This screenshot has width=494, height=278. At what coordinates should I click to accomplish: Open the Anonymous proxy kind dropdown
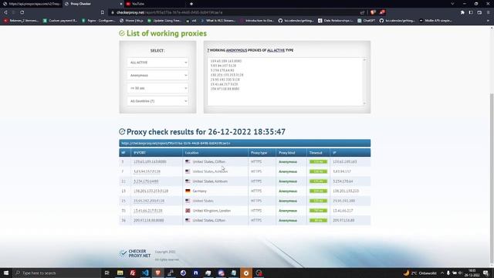(x=157, y=76)
